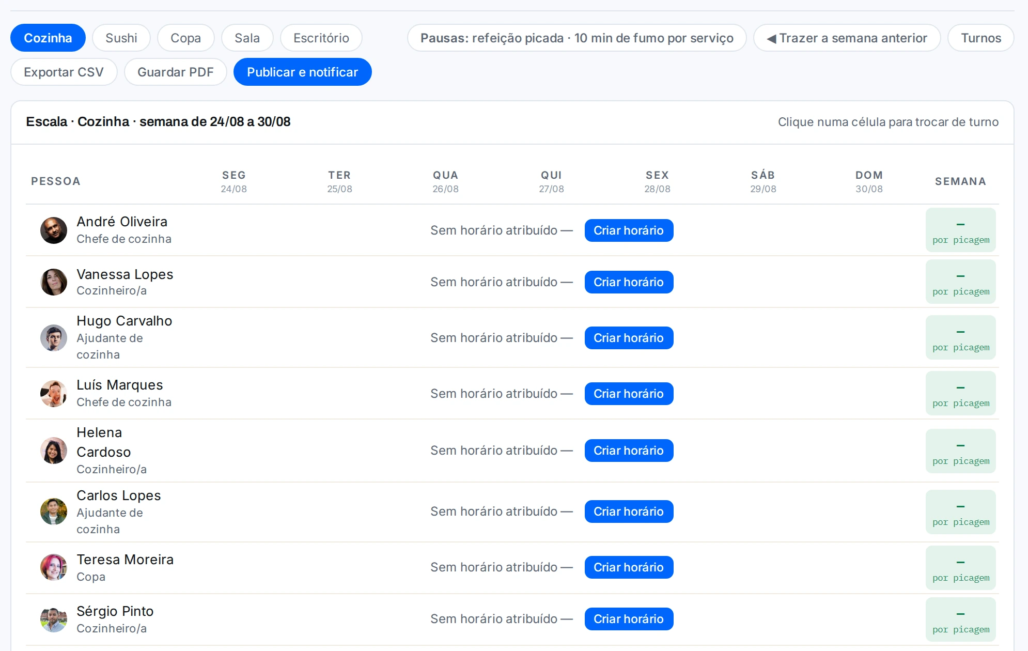The width and height of the screenshot is (1028, 651).
Task: Open the Copa section tab
Action: (x=186, y=38)
